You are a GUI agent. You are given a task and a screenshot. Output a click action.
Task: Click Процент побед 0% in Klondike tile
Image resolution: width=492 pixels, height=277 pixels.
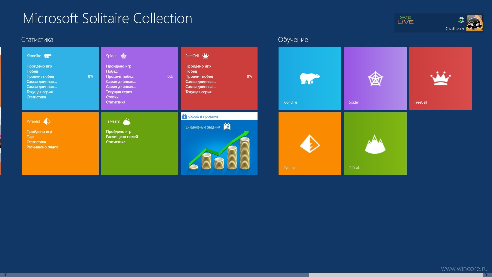60,76
